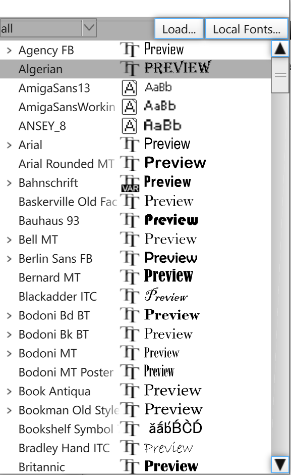
Task: Select the Bradley Hand ITC font name
Action: (64, 448)
